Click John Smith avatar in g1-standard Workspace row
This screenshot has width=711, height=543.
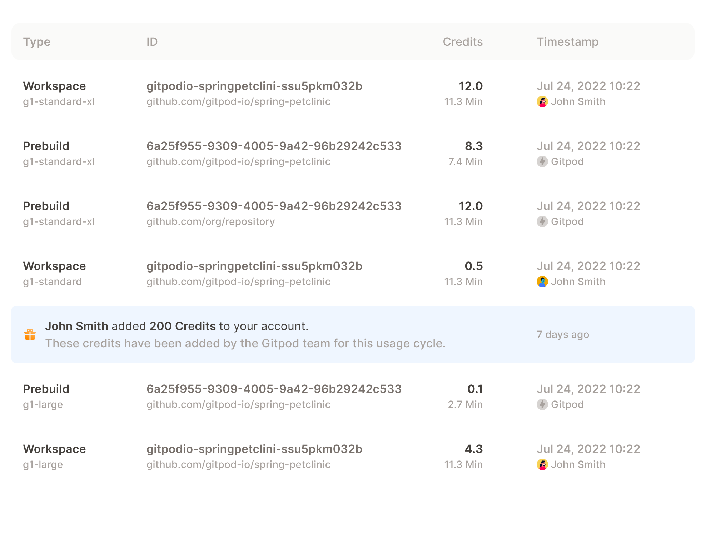pyautogui.click(x=542, y=282)
